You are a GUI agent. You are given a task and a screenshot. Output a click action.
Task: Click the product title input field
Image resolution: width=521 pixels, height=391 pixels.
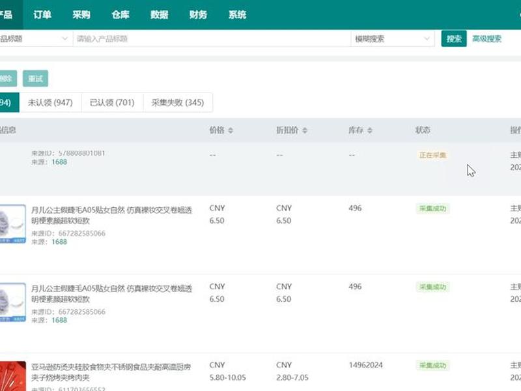tap(211, 39)
